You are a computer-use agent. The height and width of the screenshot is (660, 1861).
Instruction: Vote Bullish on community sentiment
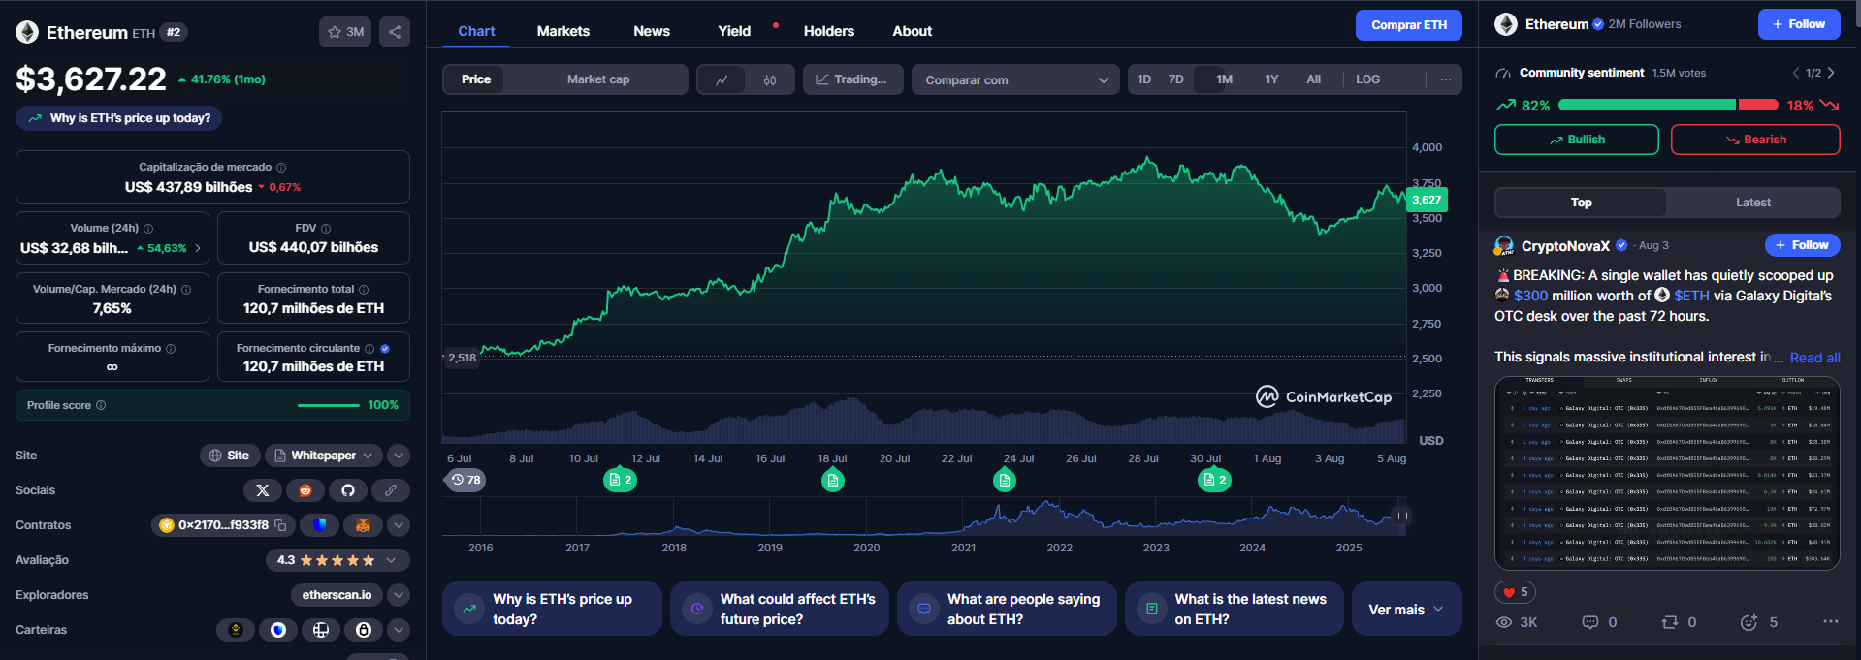1577,140
